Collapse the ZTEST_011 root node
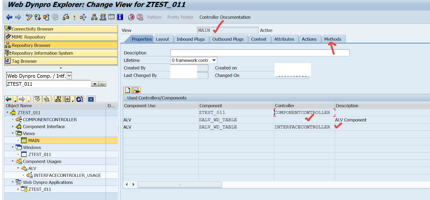The width and height of the screenshot is (430, 200). [x=7, y=113]
